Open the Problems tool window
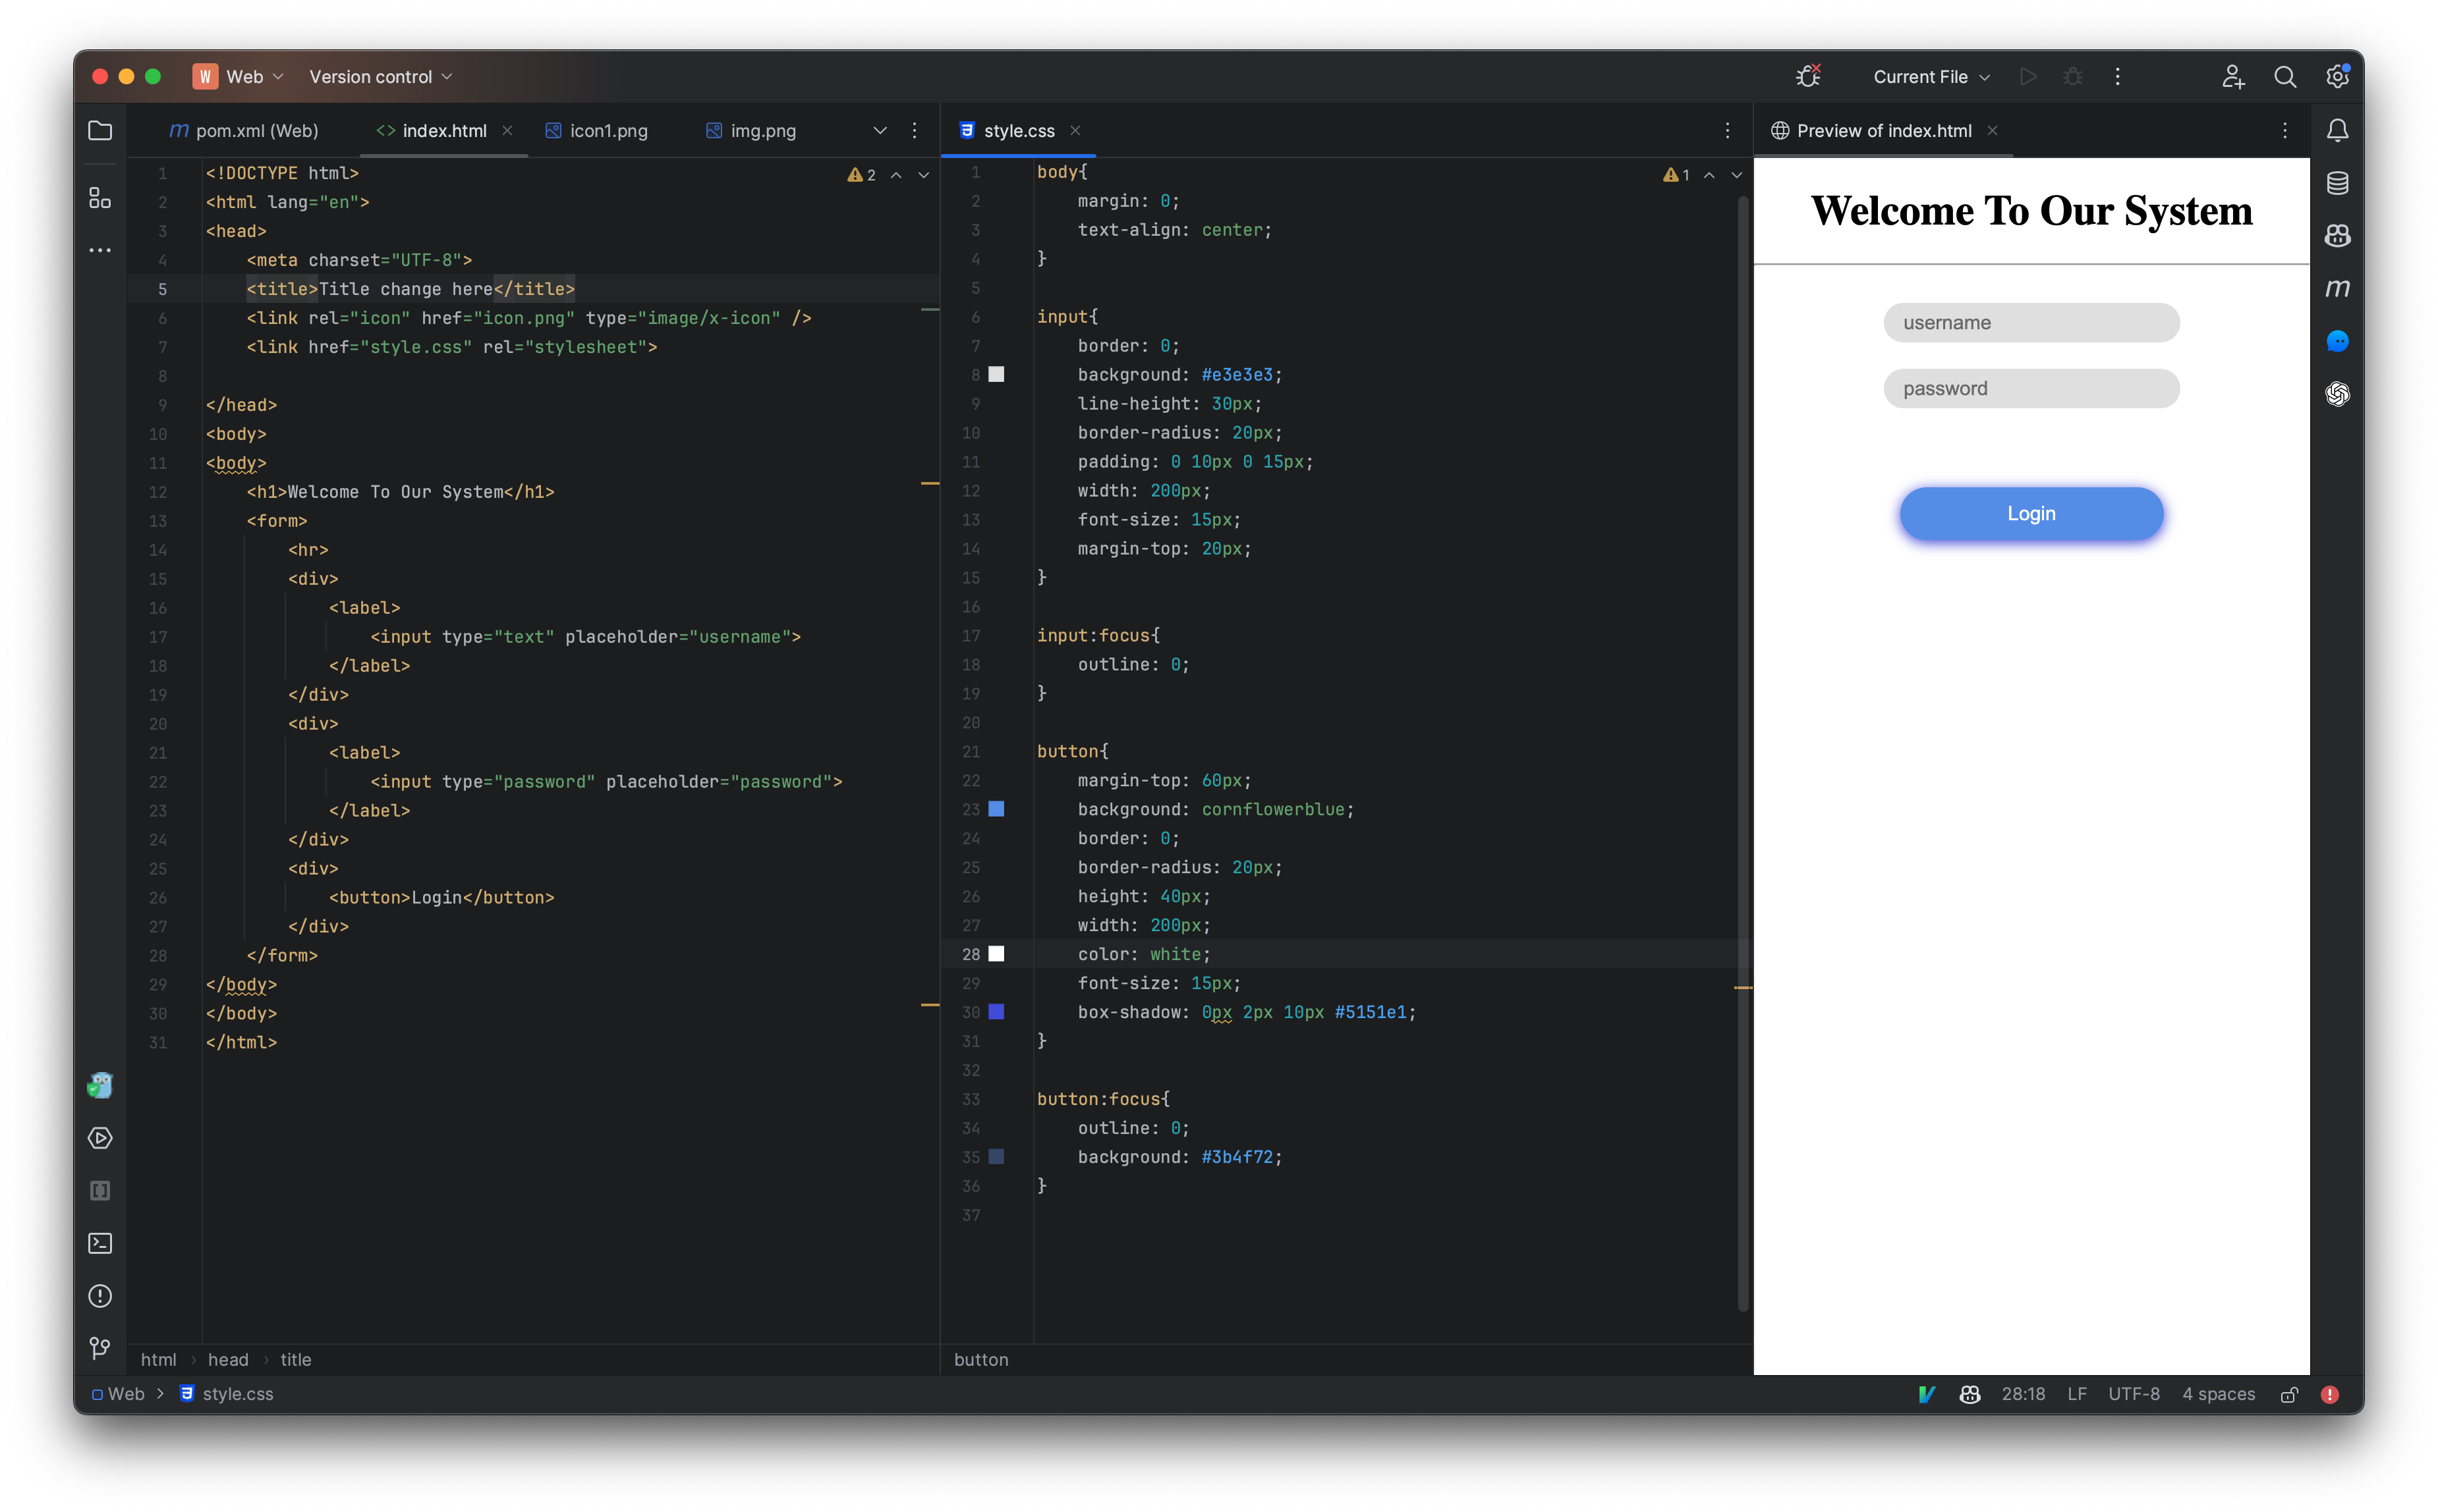The image size is (2438, 1512). 100,1296
